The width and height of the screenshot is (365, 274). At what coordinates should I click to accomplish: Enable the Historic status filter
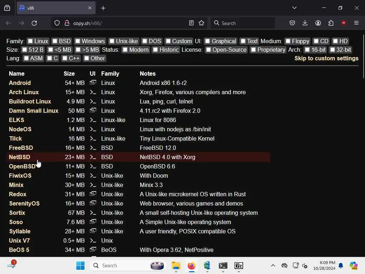[x=155, y=50]
